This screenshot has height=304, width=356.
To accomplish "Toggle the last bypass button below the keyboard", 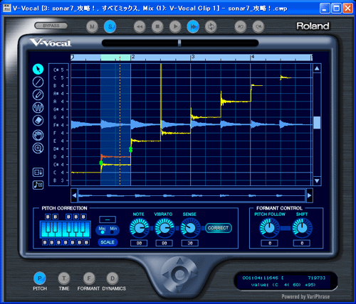I will click(x=87, y=242).
